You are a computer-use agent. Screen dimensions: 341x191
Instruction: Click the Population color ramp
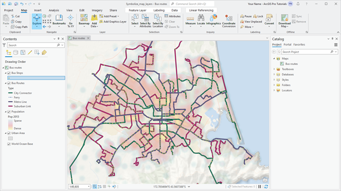[10, 125]
